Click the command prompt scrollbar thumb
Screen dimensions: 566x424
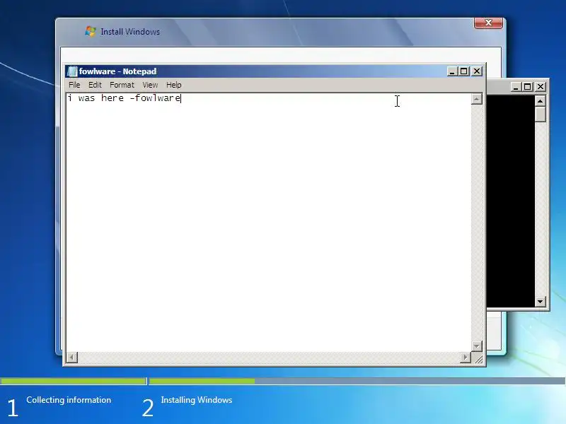pyautogui.click(x=540, y=114)
